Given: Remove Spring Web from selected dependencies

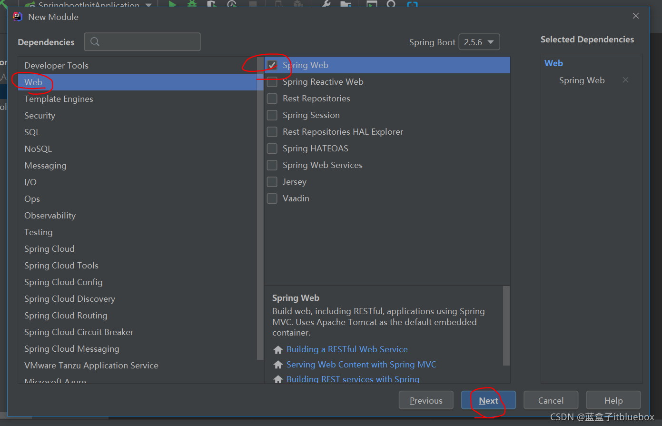Looking at the screenshot, I should pyautogui.click(x=625, y=80).
